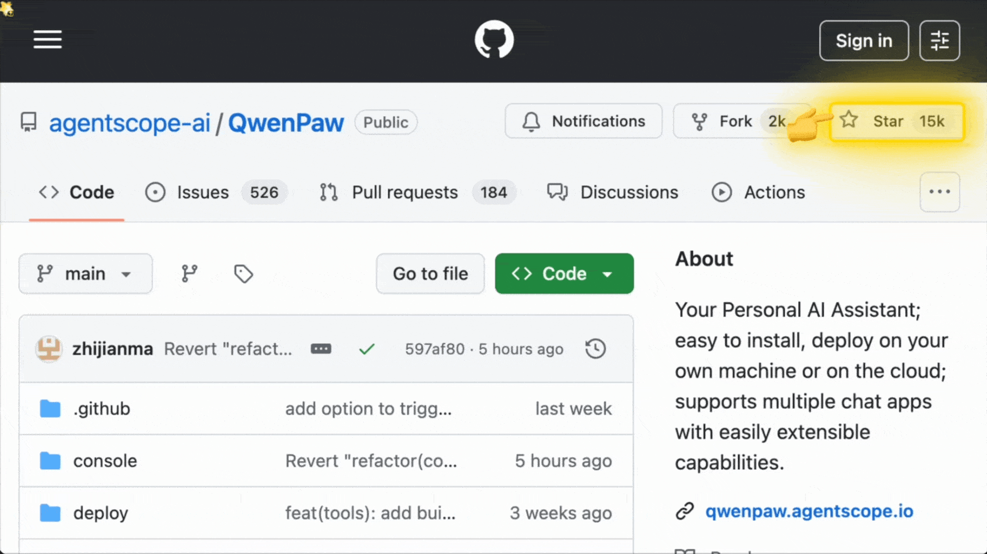Expand commit message ellipsis button
Screen dimensions: 987x554
[x=321, y=349]
